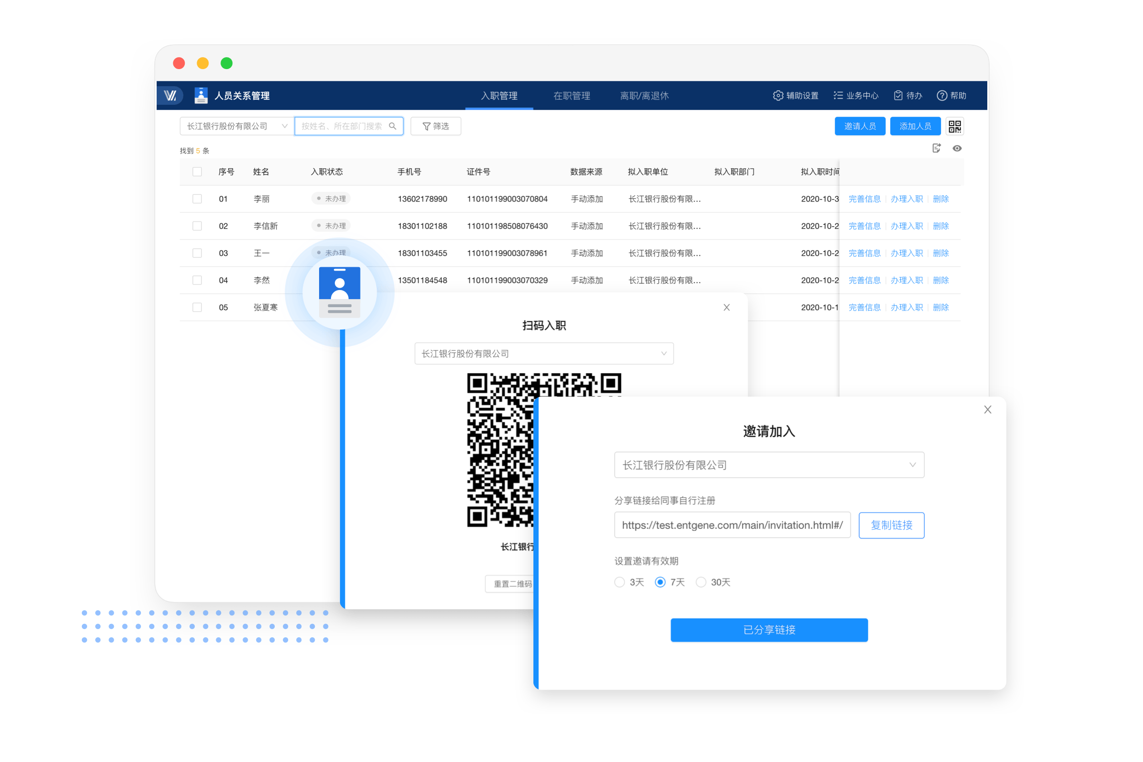Close the 邀请加入 dialog
1143x762 pixels.
[x=987, y=410]
